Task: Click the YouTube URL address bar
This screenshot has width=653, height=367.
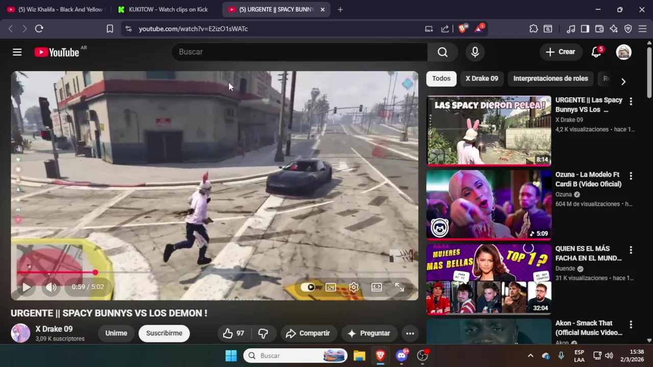Action: tap(275, 29)
